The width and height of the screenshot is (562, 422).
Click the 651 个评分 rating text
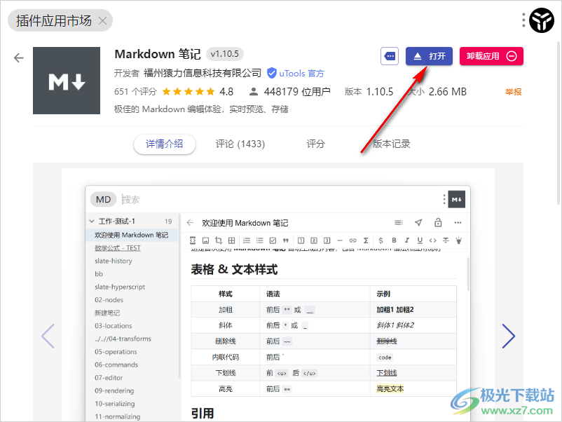click(135, 92)
